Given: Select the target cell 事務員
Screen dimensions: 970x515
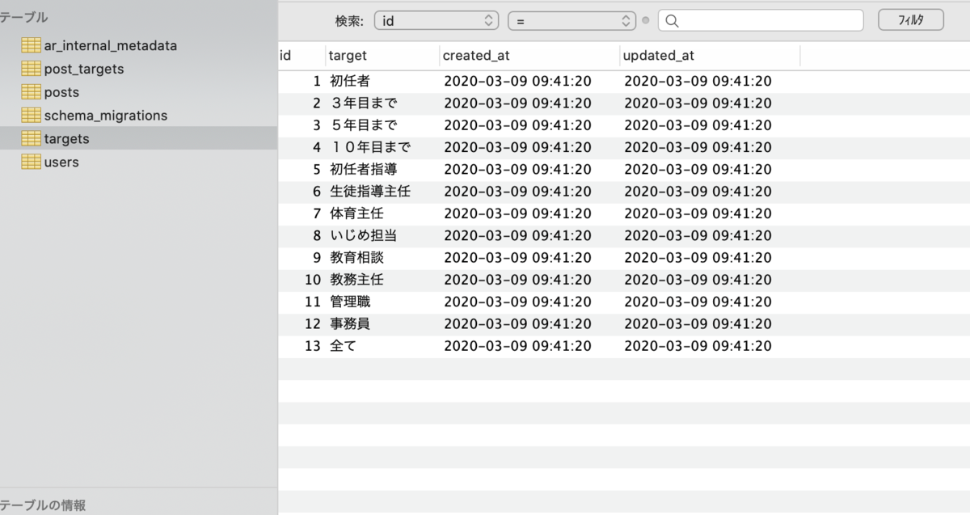Looking at the screenshot, I should click(350, 324).
